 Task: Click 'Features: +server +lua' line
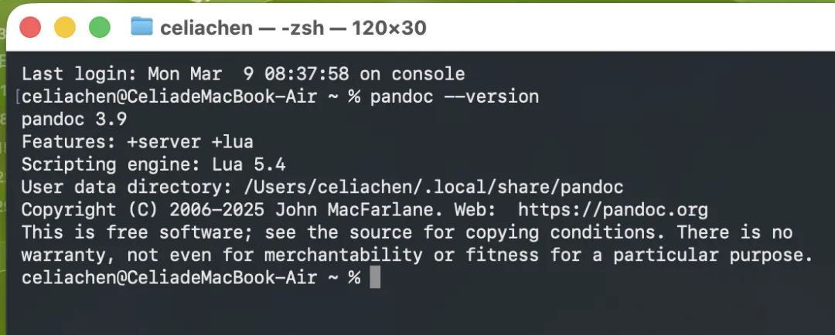[x=138, y=142]
